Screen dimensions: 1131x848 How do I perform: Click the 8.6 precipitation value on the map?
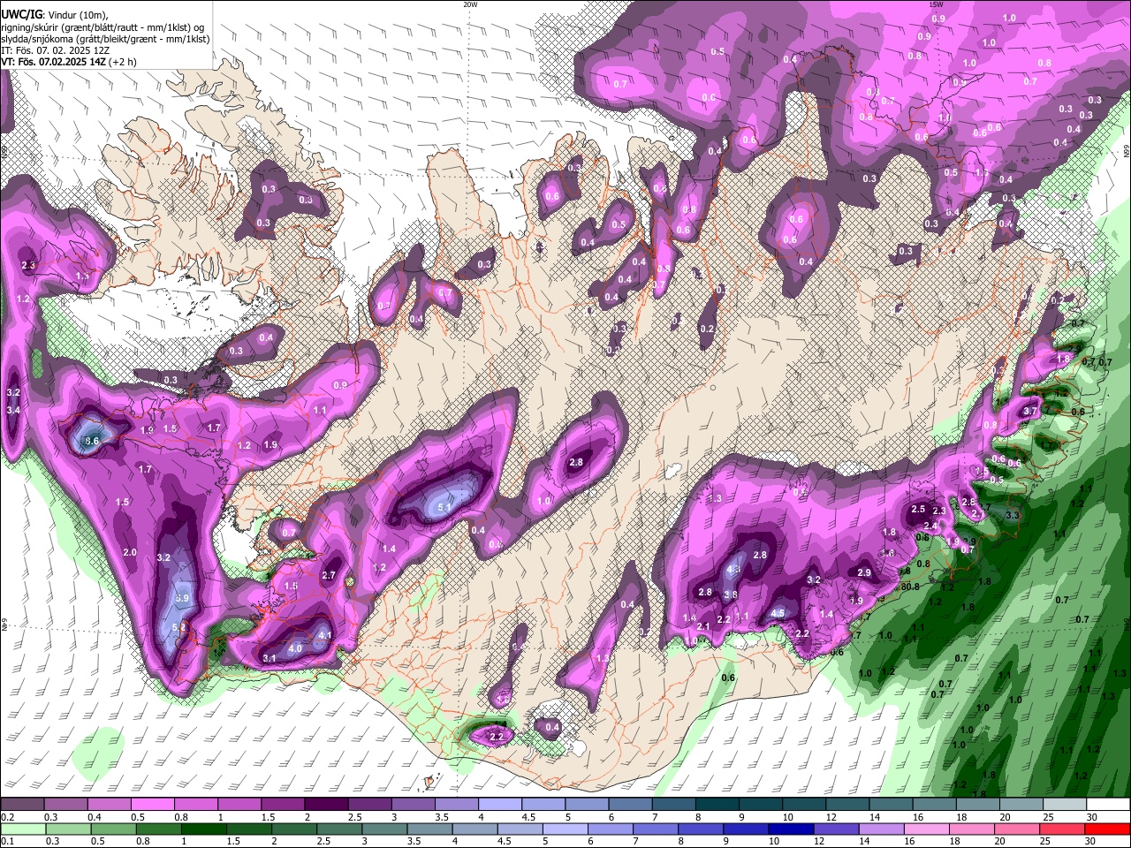(91, 440)
